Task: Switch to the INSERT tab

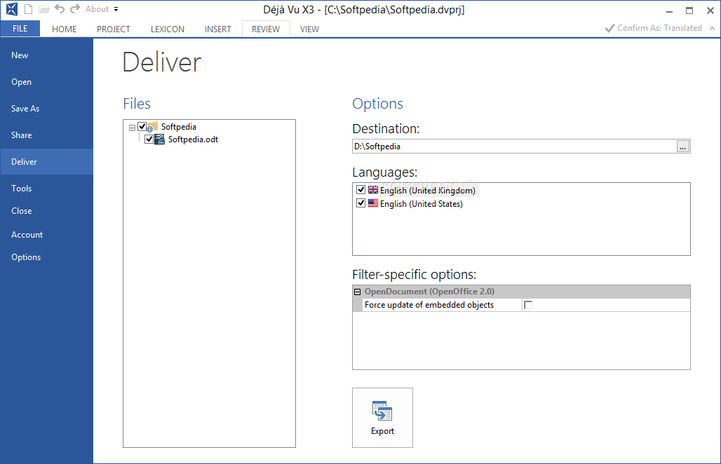Action: tap(218, 29)
